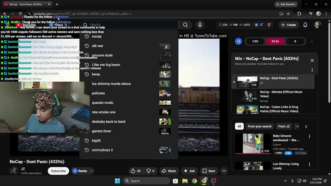Click the browser address bar URL

tap(82, 14)
